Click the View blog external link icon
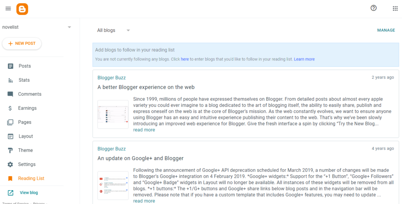Screen dimensions: 402x204 (10, 193)
